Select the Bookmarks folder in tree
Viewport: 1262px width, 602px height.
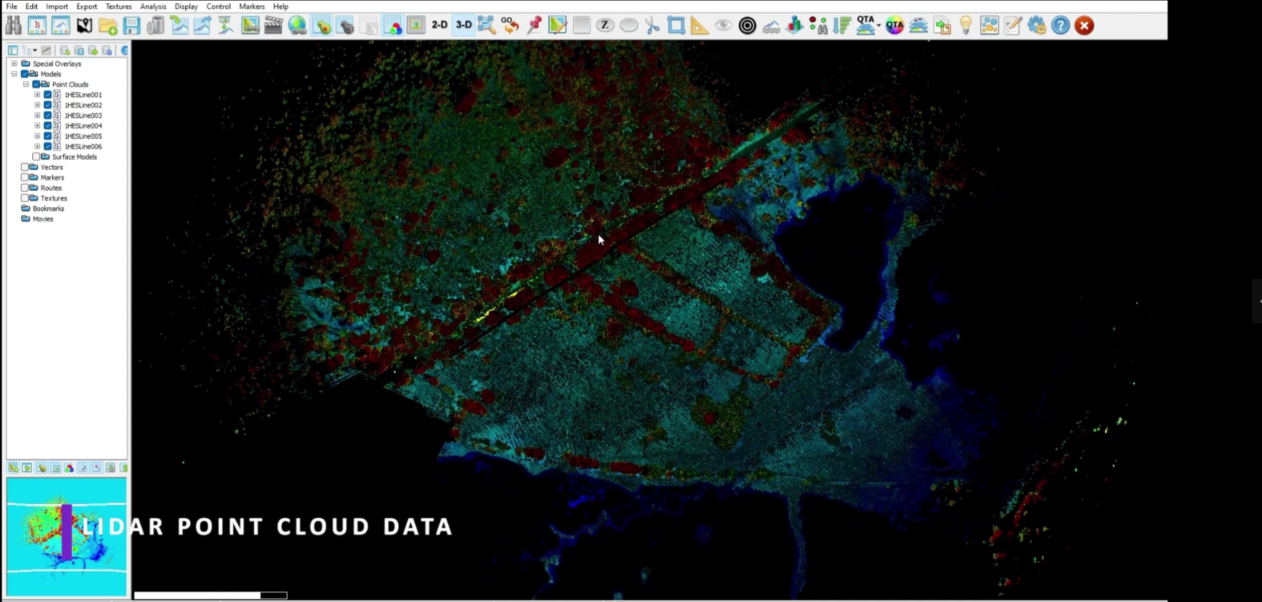[48, 209]
